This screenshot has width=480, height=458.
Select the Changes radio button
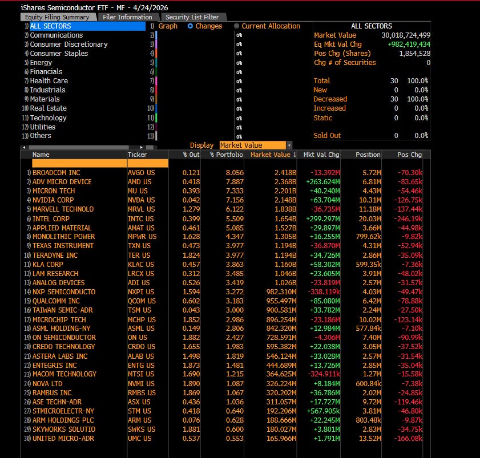coord(190,26)
